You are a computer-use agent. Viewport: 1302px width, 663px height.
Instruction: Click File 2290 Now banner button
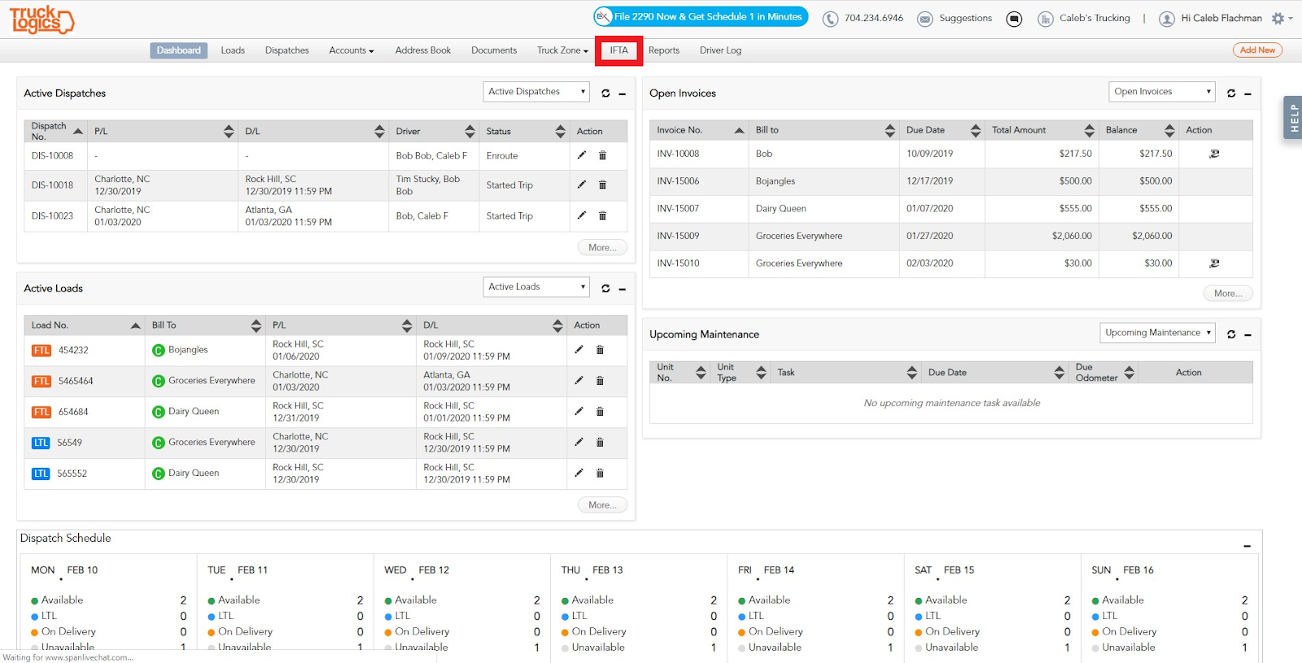click(701, 16)
